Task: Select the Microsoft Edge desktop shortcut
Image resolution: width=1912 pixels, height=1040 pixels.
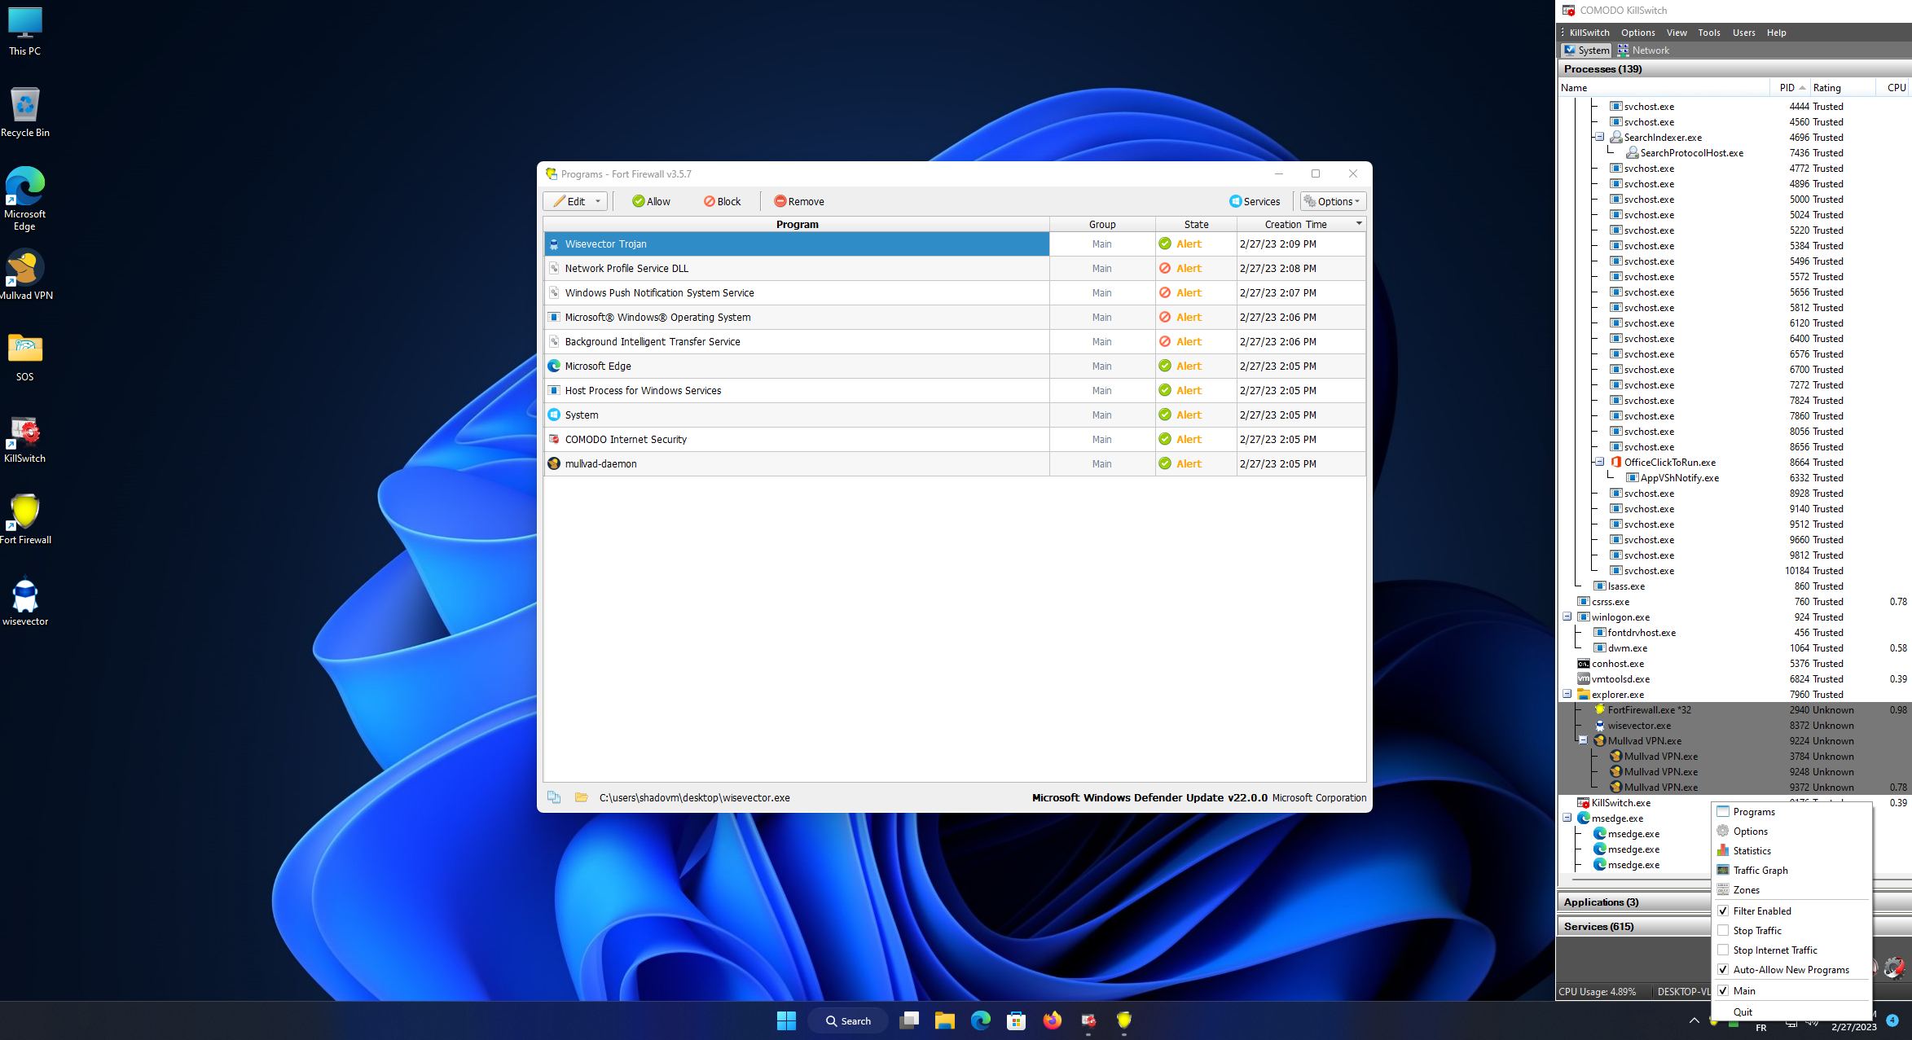Action: [x=25, y=199]
